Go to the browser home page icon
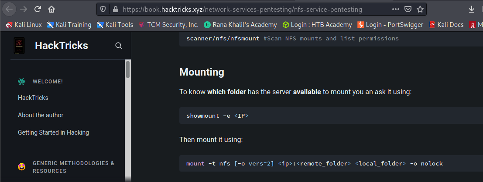Viewport: 483px width, 182px height. click(x=51, y=9)
